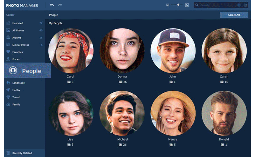Open All Photos in the sidebar
Image resolution: width=255 pixels, height=157 pixels.
[x=25, y=30]
